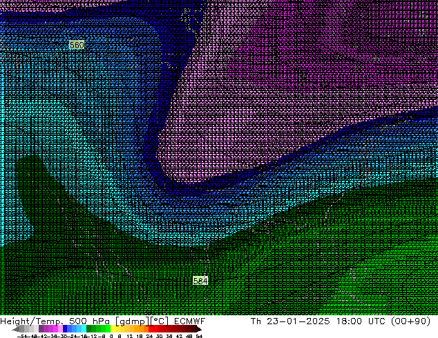
Task: Click the [gdmp] unit label
Action: 133,321
